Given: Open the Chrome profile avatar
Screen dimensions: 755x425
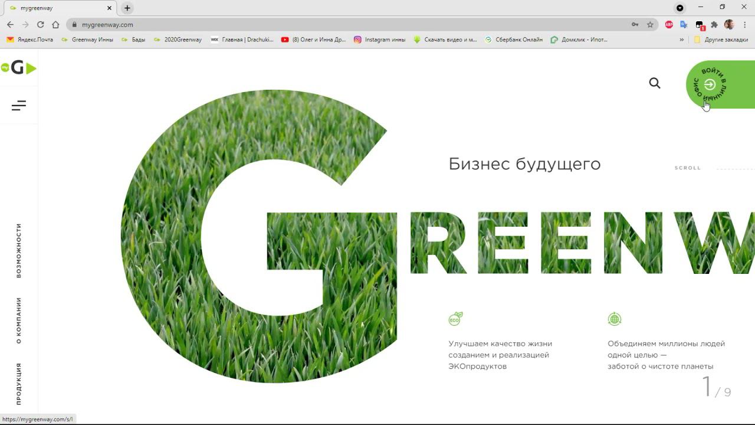Looking at the screenshot, I should pyautogui.click(x=729, y=25).
